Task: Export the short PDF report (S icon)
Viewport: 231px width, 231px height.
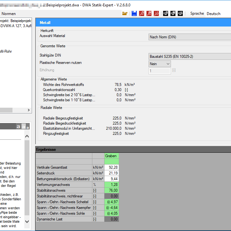Action: tap(142, 13)
